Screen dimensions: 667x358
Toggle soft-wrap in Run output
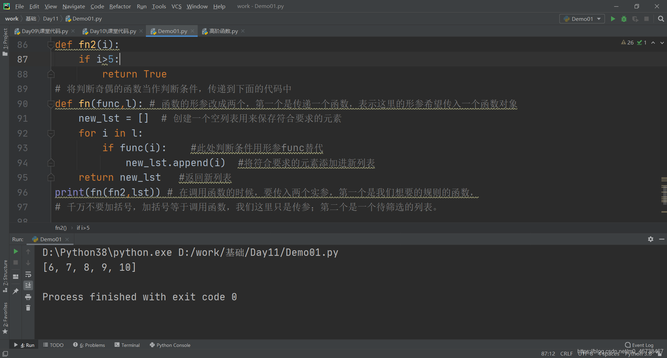pos(28,274)
